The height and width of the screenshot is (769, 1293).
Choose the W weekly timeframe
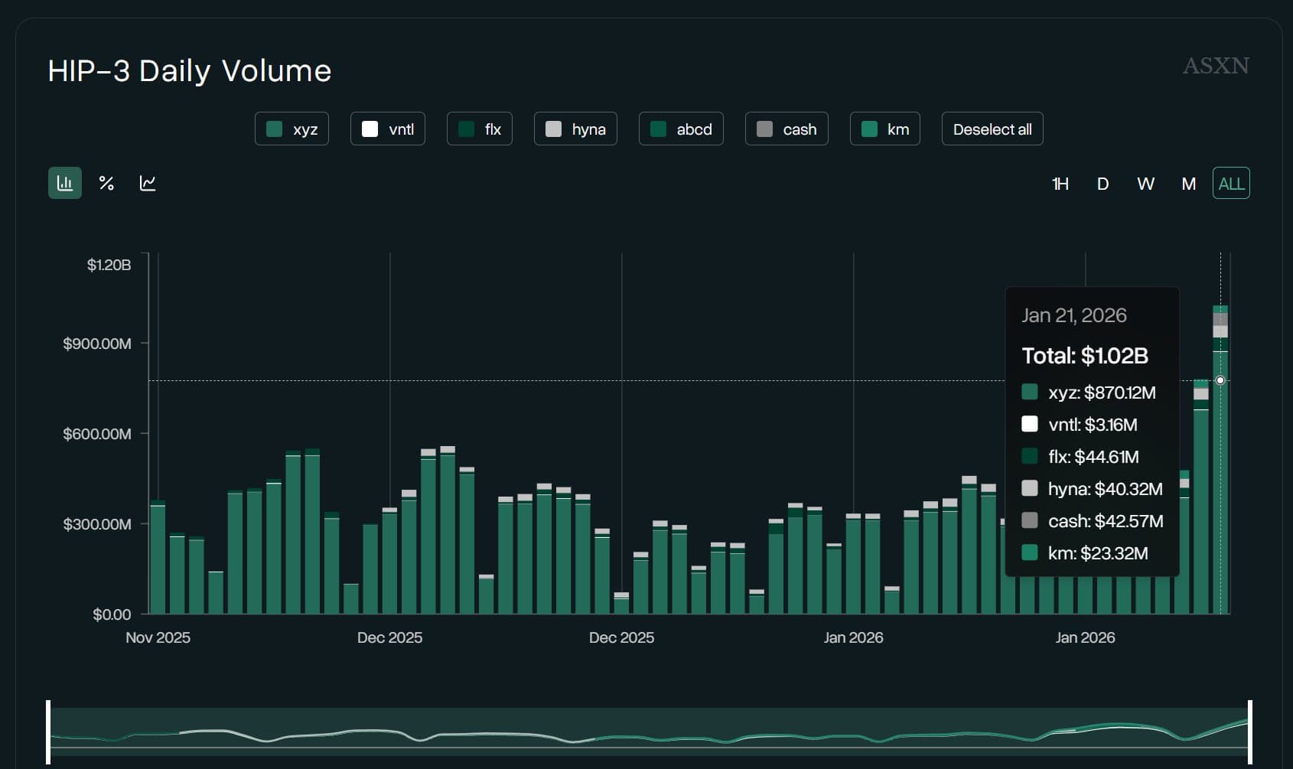[x=1145, y=184]
